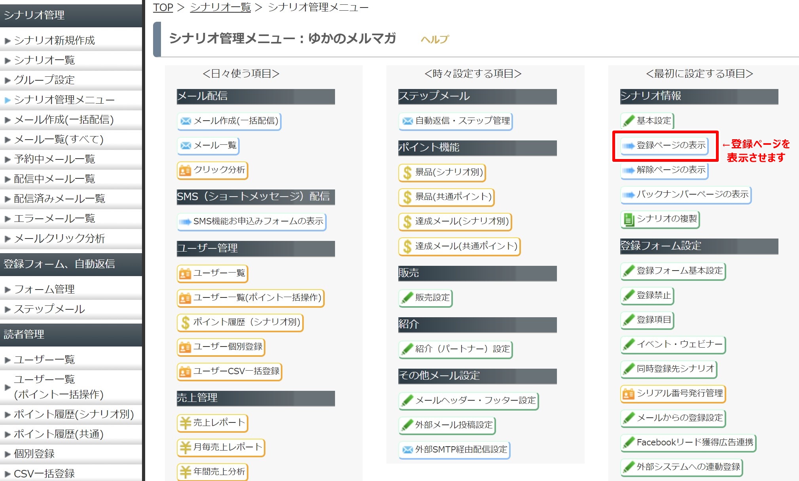Screen dimensions: 799x481
Task: Open イベント・ウェビナー button
Action: (673, 345)
